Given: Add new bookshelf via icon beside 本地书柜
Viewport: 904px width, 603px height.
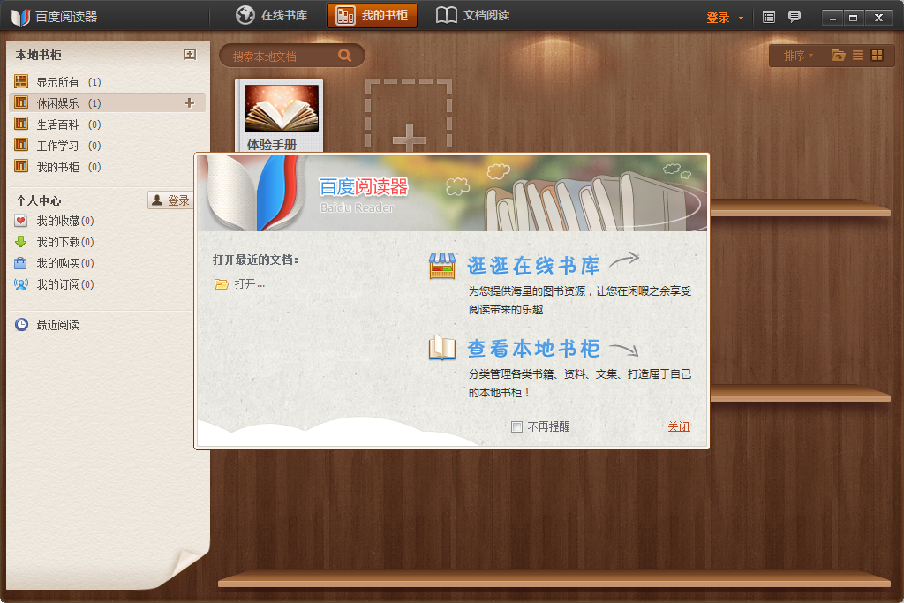Looking at the screenshot, I should 190,54.
